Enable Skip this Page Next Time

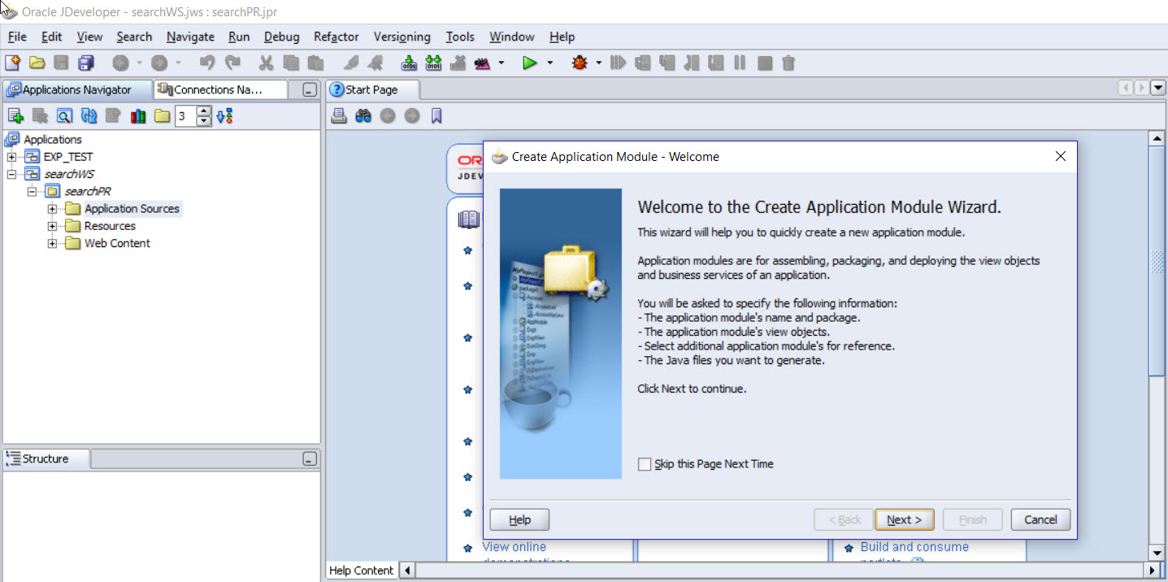coord(645,463)
